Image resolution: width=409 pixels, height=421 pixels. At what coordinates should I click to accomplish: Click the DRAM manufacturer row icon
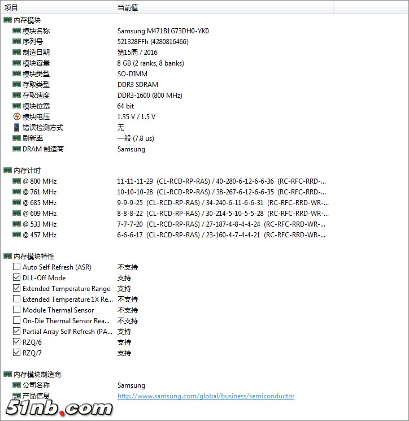16,149
